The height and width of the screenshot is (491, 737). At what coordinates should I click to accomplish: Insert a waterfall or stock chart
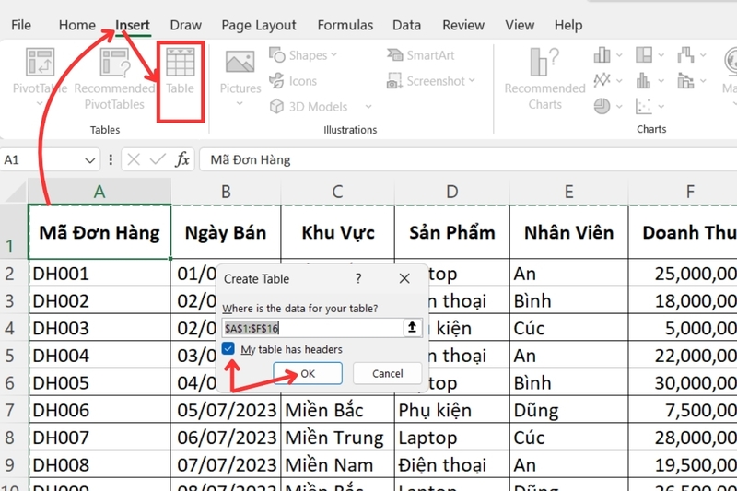685,55
